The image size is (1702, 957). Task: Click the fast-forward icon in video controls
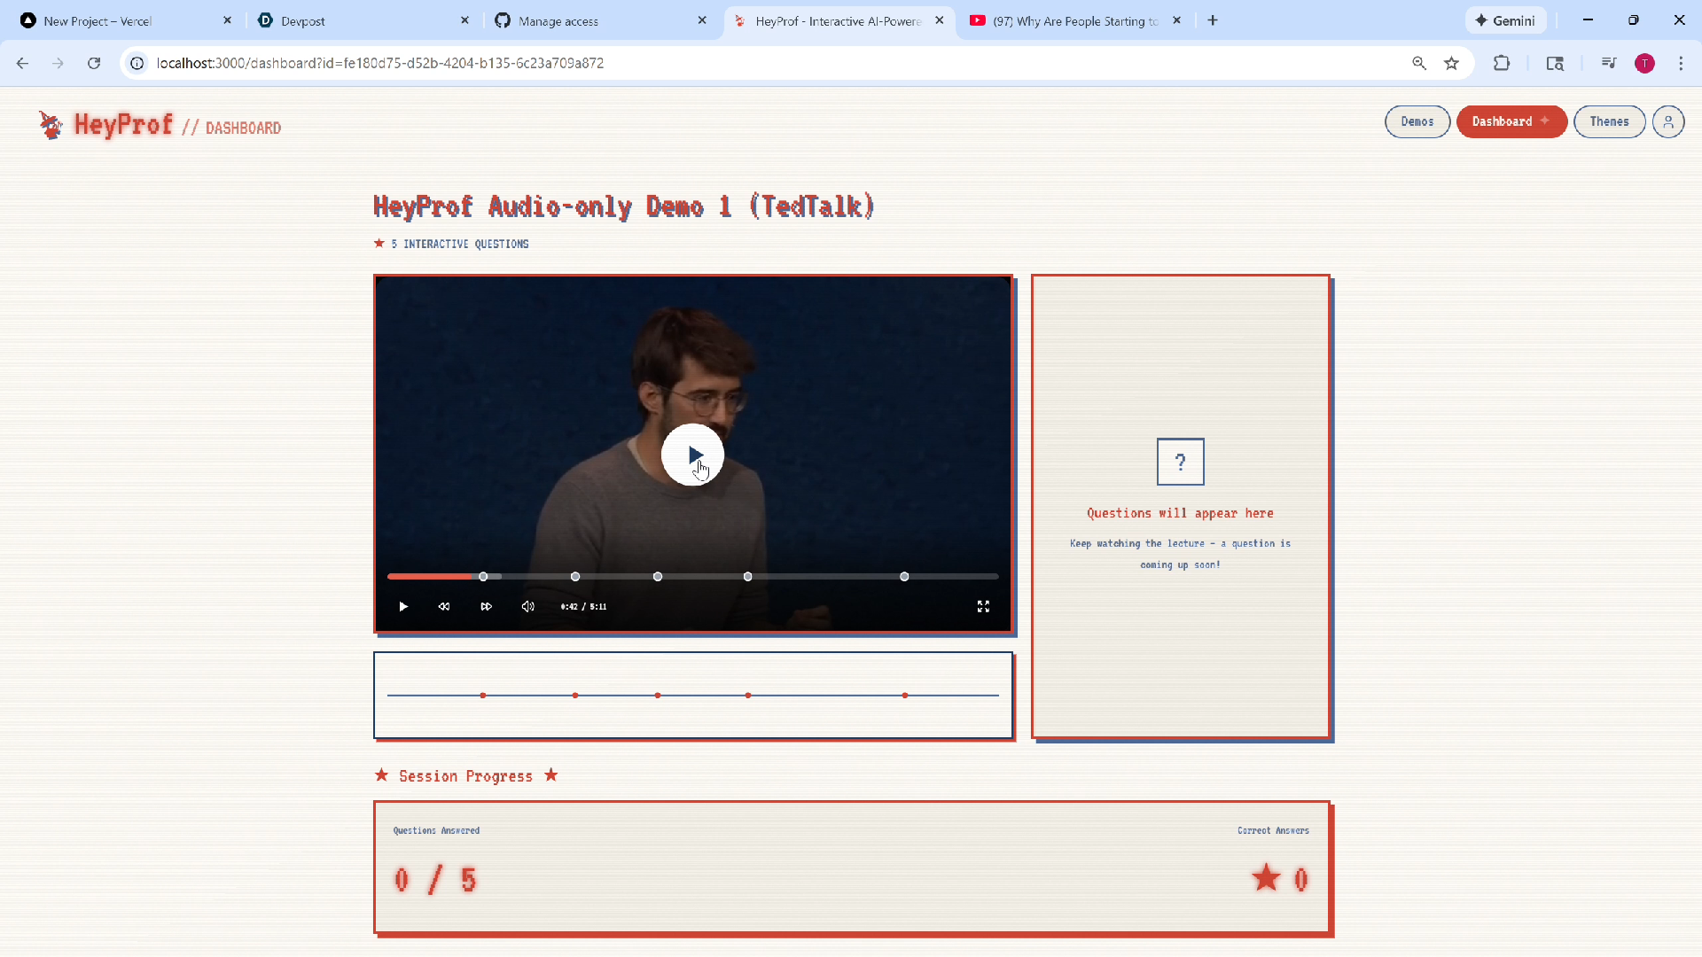point(486,607)
